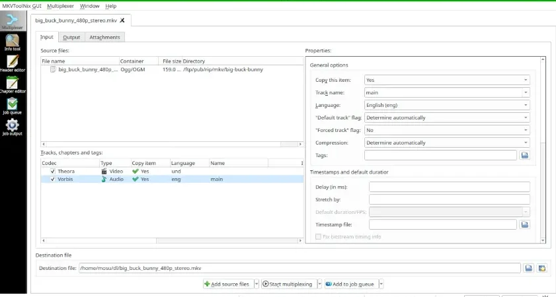556x297 pixels.
Task: Open the Header editor tool
Action: (x=13, y=64)
